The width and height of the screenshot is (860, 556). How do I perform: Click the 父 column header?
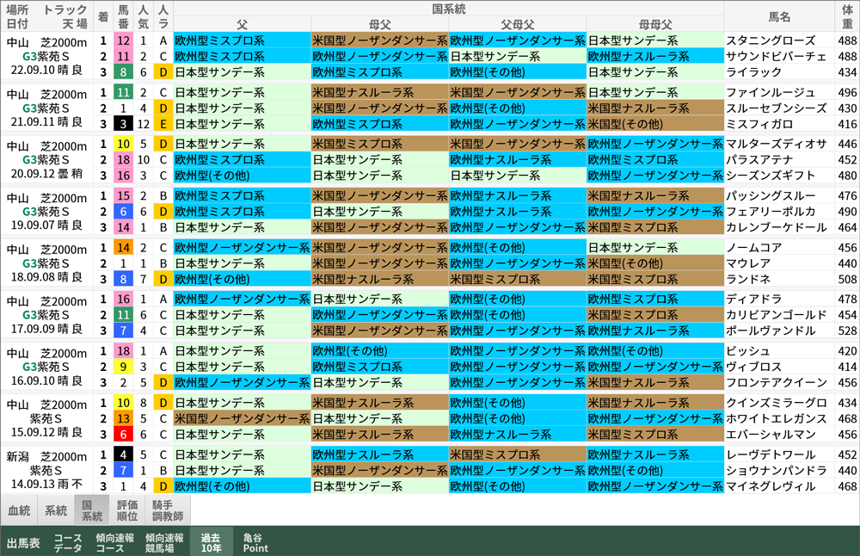(x=242, y=24)
